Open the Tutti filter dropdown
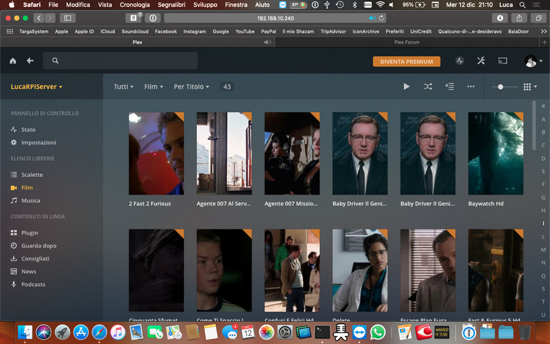The height and width of the screenshot is (344, 550). coord(124,87)
